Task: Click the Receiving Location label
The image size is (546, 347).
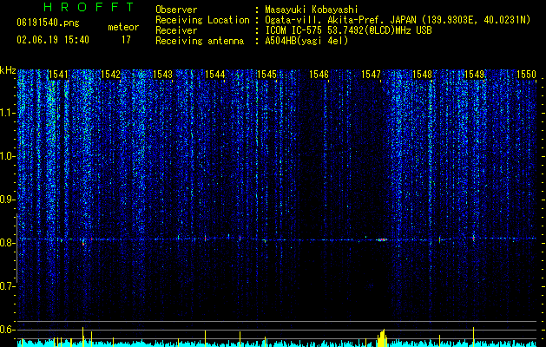Action: [202, 20]
